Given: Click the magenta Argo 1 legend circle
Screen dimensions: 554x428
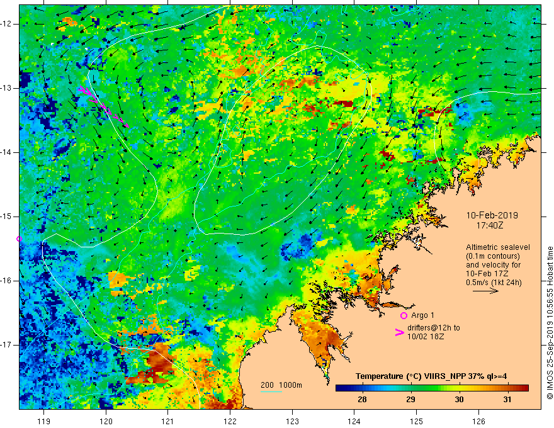Looking at the screenshot, I should tap(404, 315).
